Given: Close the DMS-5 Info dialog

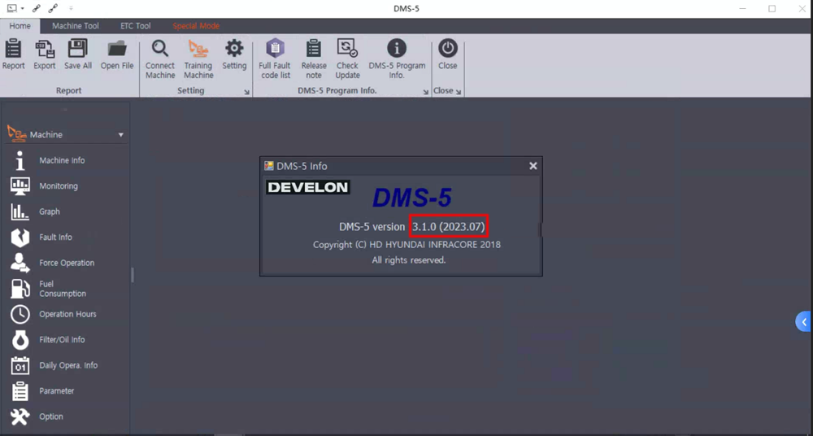Looking at the screenshot, I should 533,166.
